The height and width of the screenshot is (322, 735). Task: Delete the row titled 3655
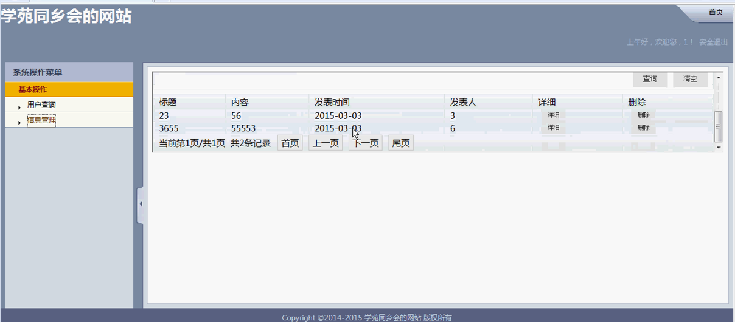pyautogui.click(x=643, y=128)
